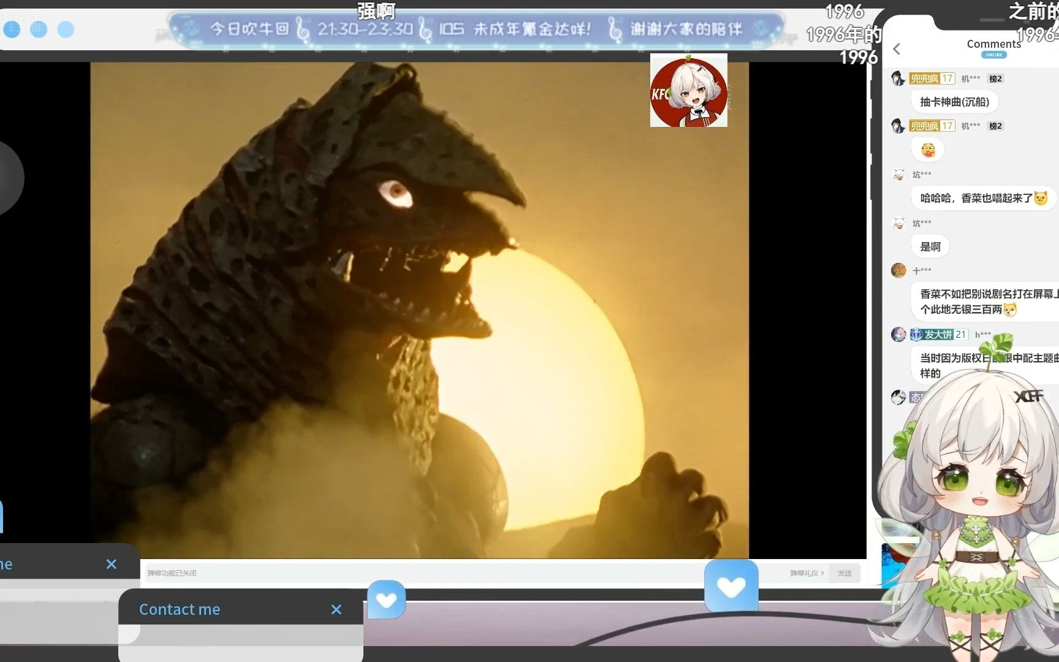This screenshot has height=662, width=1059.
Task: Close the partially hidden 'me' popup
Action: click(x=111, y=564)
